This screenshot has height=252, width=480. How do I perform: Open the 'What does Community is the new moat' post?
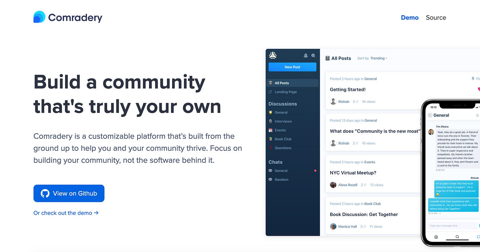pos(375,131)
